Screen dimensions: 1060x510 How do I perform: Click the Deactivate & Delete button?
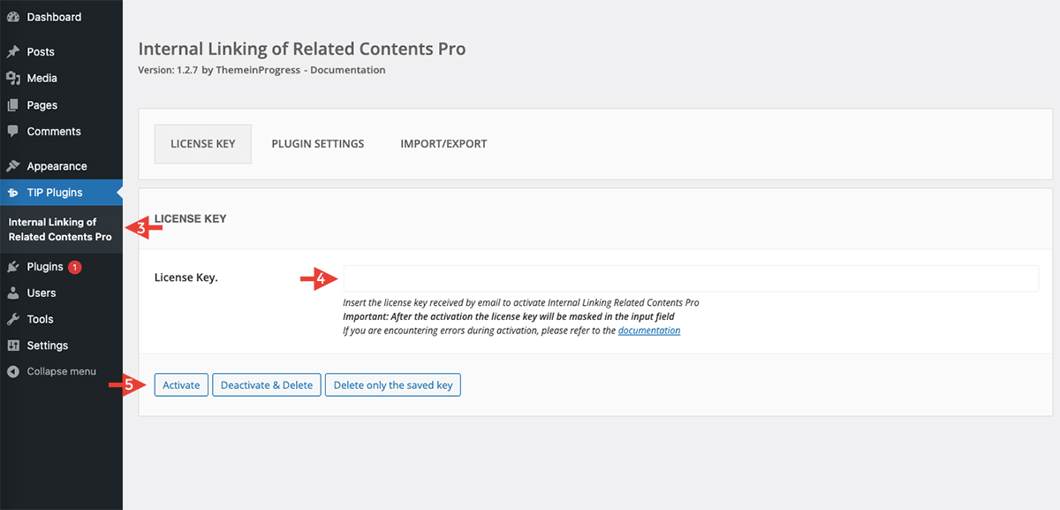click(x=267, y=385)
